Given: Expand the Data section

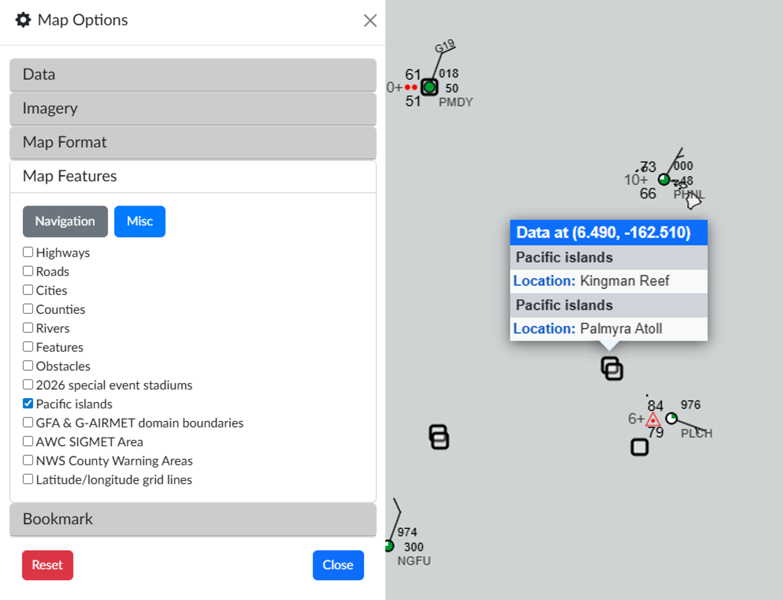Looking at the screenshot, I should tap(193, 75).
